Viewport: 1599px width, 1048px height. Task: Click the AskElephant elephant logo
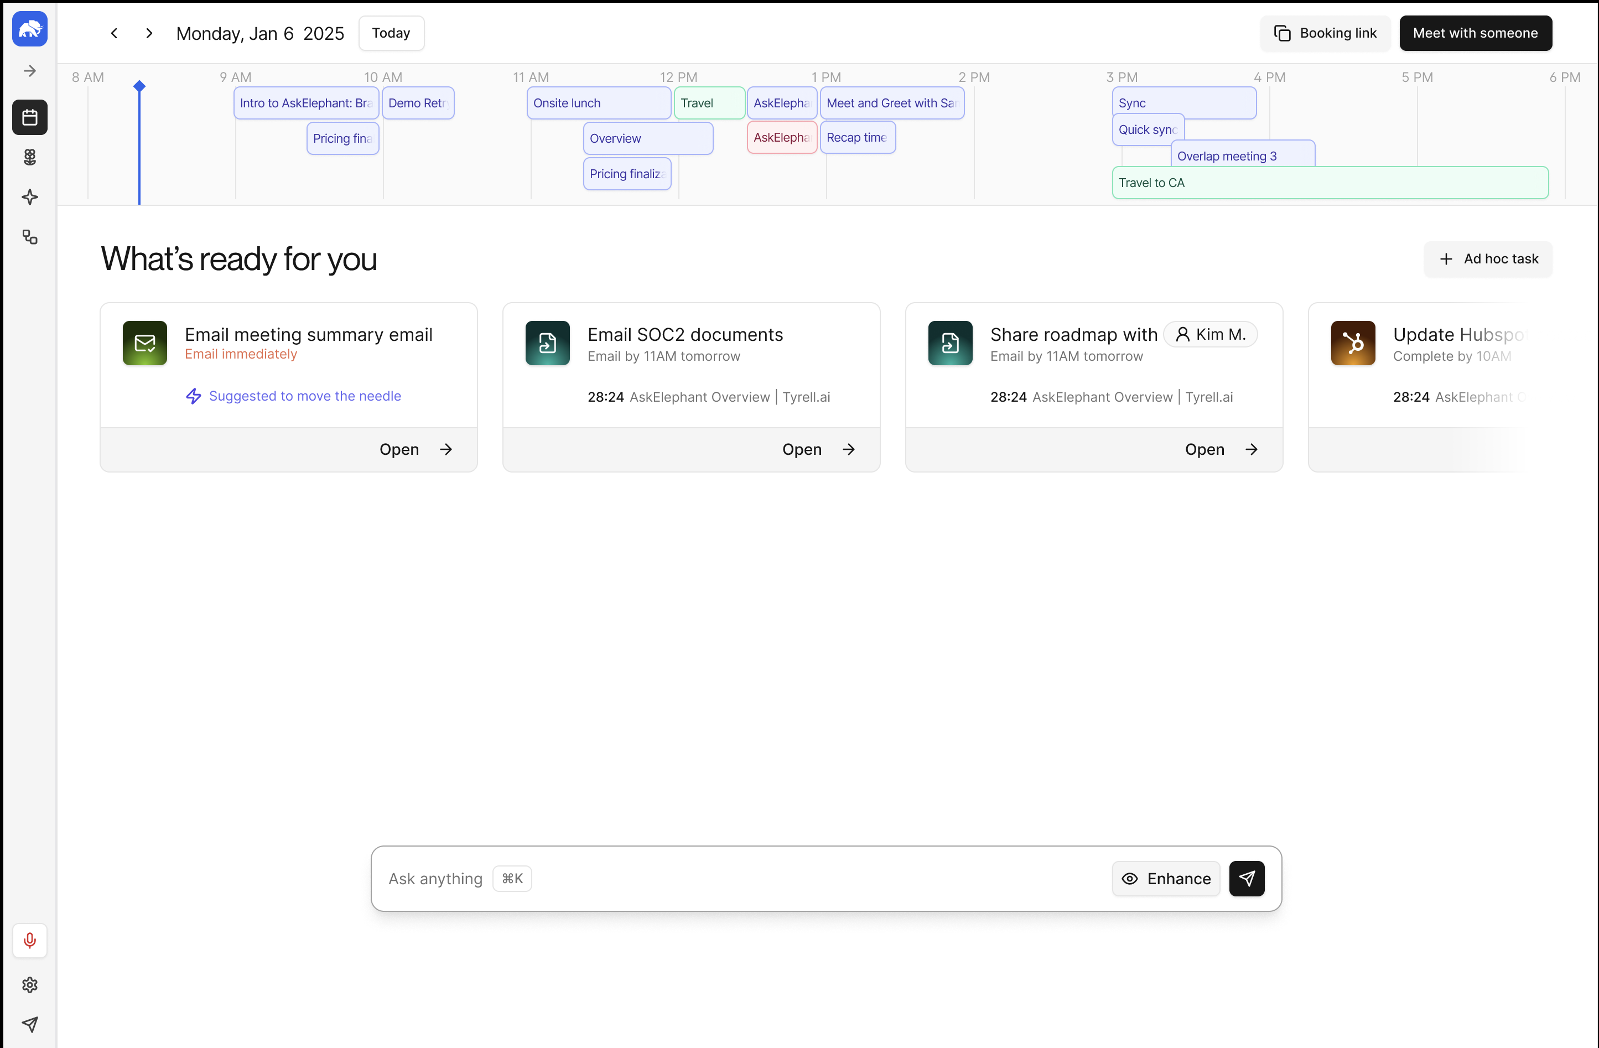point(29,29)
